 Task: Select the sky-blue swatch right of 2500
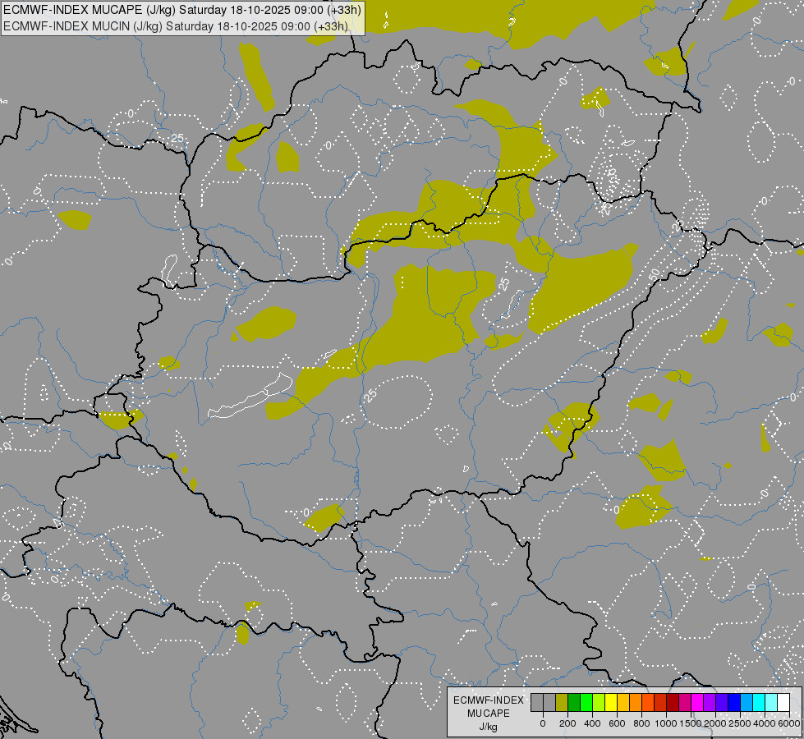click(x=747, y=702)
